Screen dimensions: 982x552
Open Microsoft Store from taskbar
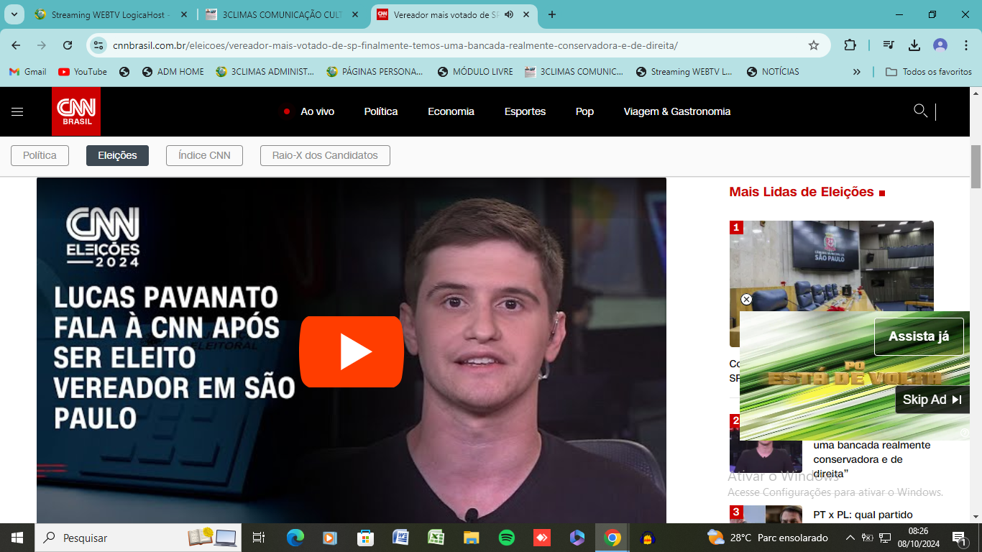point(365,538)
